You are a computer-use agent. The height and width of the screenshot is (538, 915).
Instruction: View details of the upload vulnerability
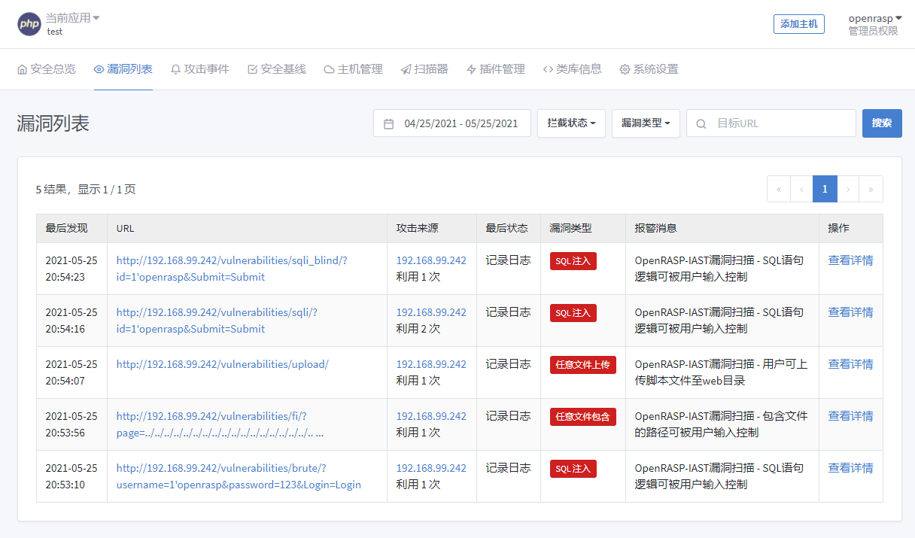[x=850, y=364]
